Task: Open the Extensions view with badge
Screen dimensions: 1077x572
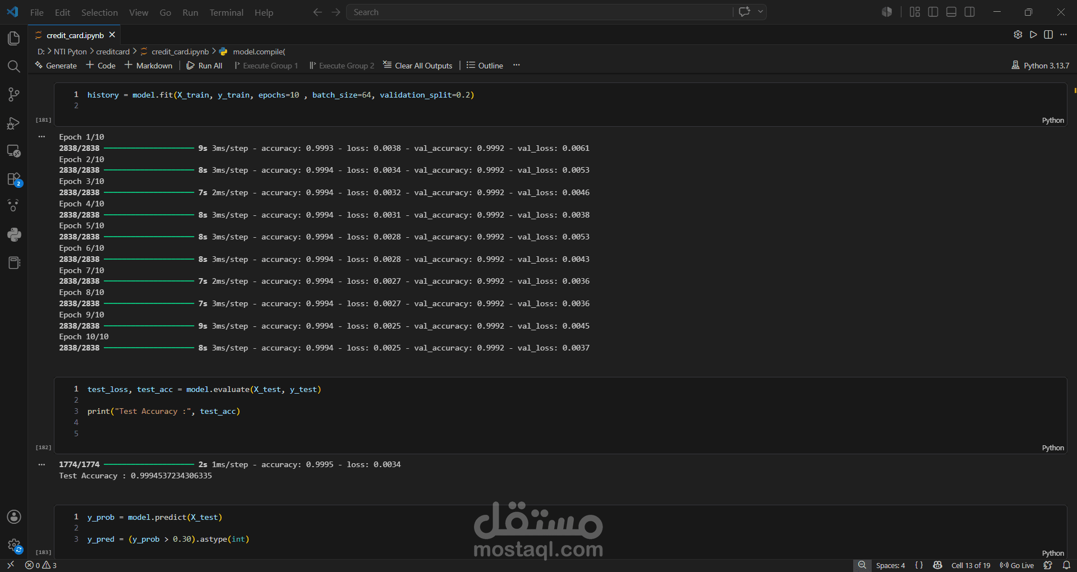Action: click(x=14, y=179)
